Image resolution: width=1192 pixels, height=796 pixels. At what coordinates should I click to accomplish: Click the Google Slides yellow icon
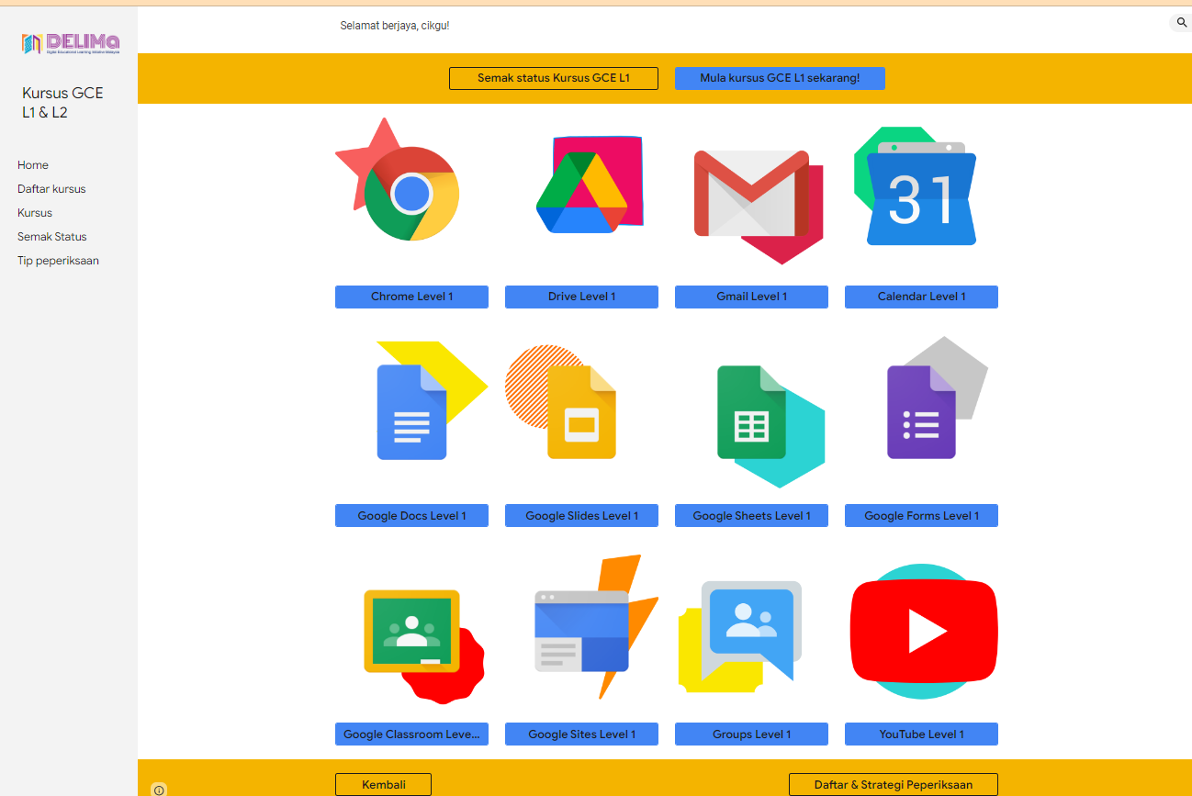(x=581, y=412)
